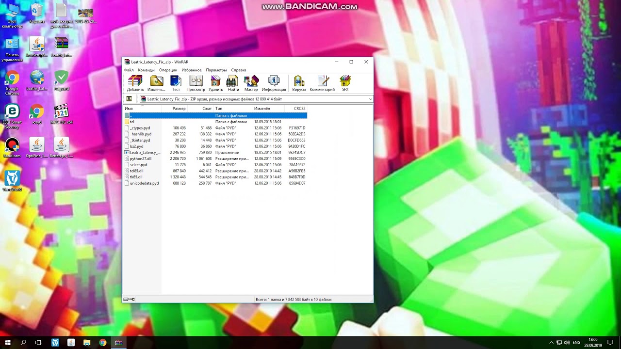Screen dimensions: 621x349
Task: Click the Комментарий (Comment) icon
Action: (322, 83)
